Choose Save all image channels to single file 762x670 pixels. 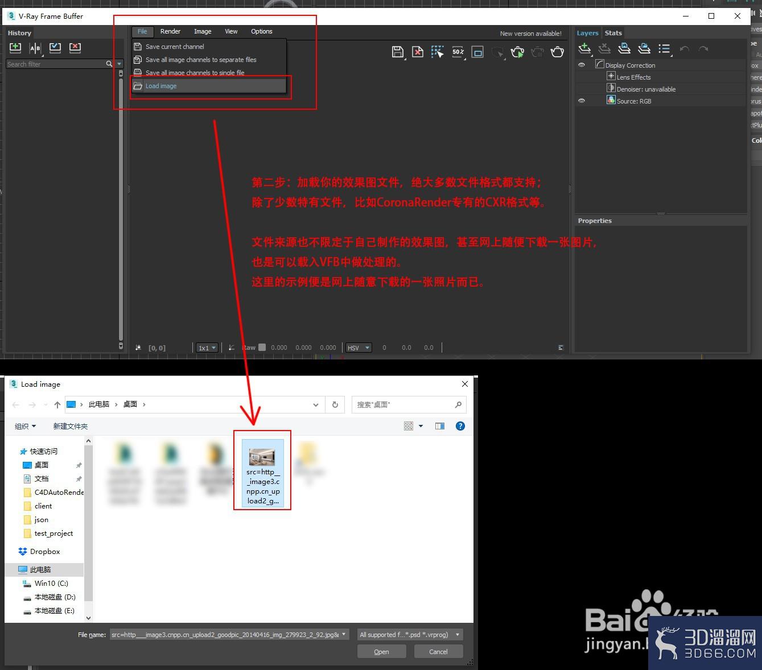209,73
